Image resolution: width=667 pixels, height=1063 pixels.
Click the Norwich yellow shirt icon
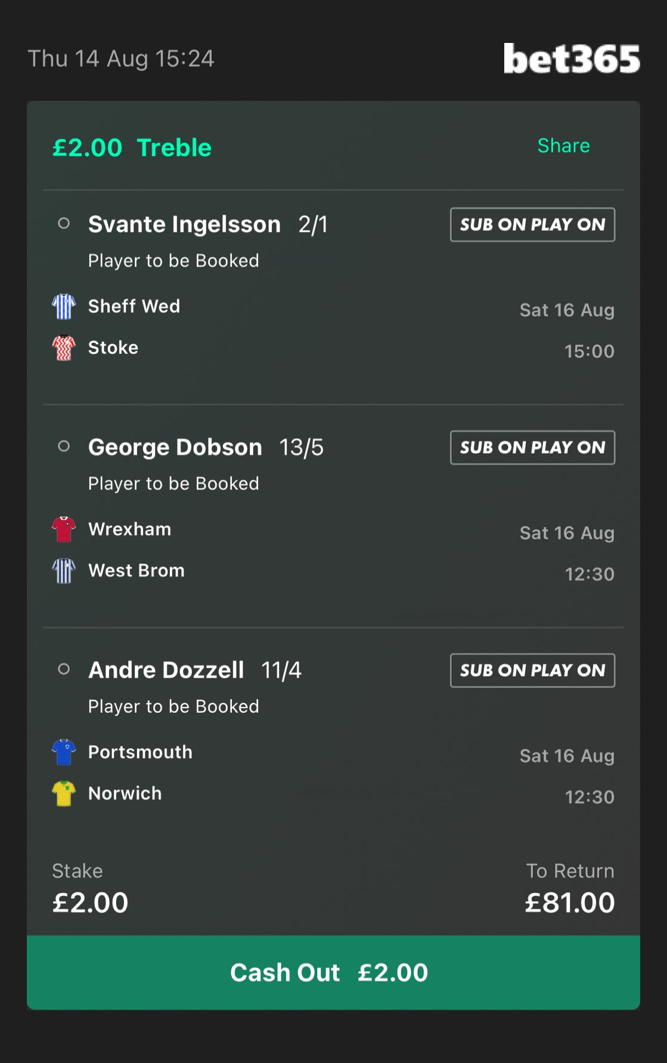pos(64,793)
